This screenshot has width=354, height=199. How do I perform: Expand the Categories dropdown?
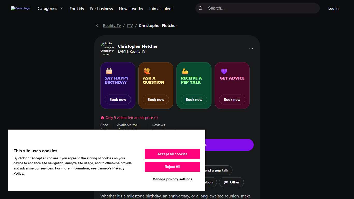(x=50, y=9)
